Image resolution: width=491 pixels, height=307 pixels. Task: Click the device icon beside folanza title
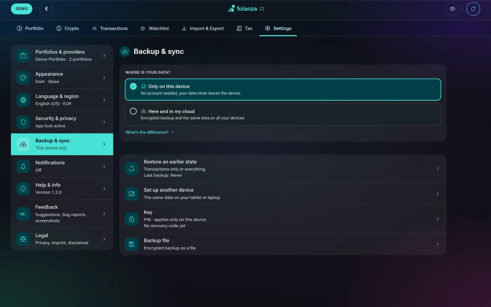pyautogui.click(x=262, y=9)
